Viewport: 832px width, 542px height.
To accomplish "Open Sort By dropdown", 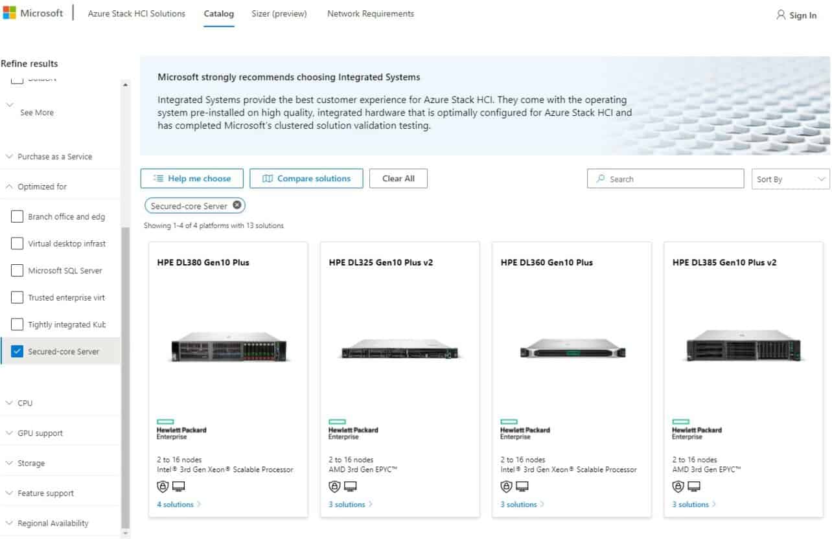I will 791,179.
